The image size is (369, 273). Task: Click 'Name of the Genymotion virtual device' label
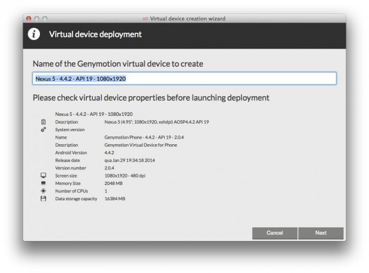[118, 64]
